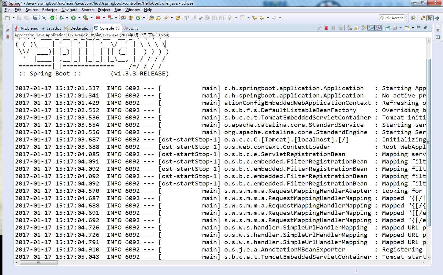Click the New Java Class icon
This screenshot has height=275, width=443.
pos(138,18)
